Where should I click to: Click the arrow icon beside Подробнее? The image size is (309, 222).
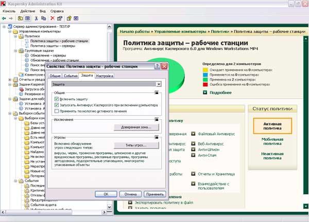click(x=205, y=92)
